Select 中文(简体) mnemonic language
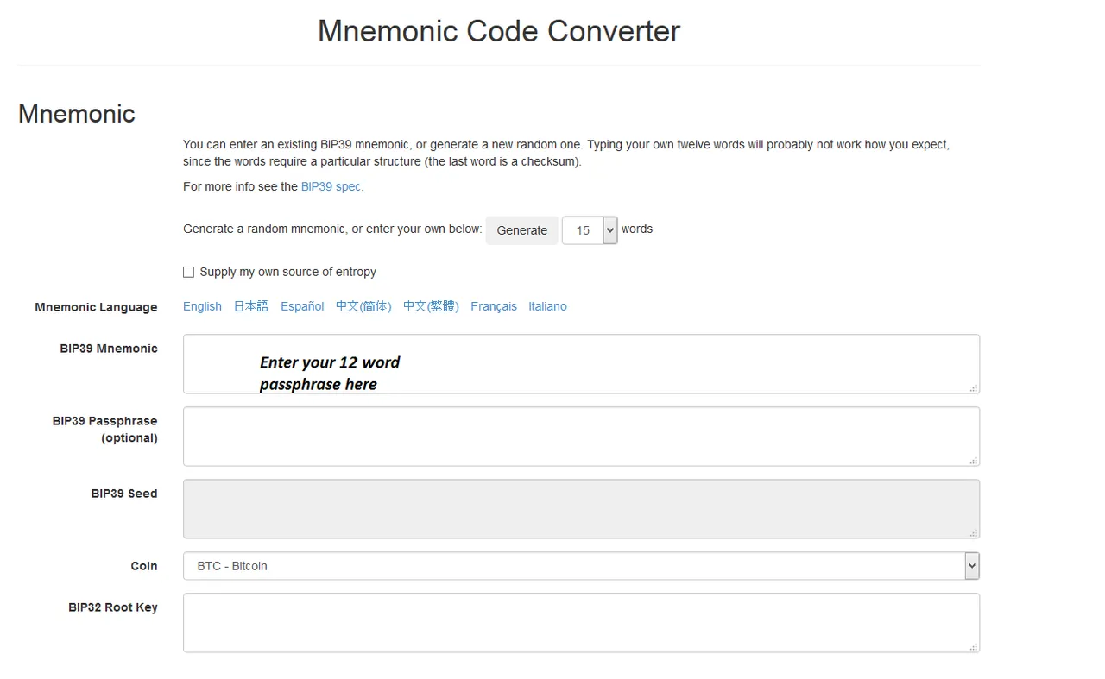 pyautogui.click(x=363, y=306)
